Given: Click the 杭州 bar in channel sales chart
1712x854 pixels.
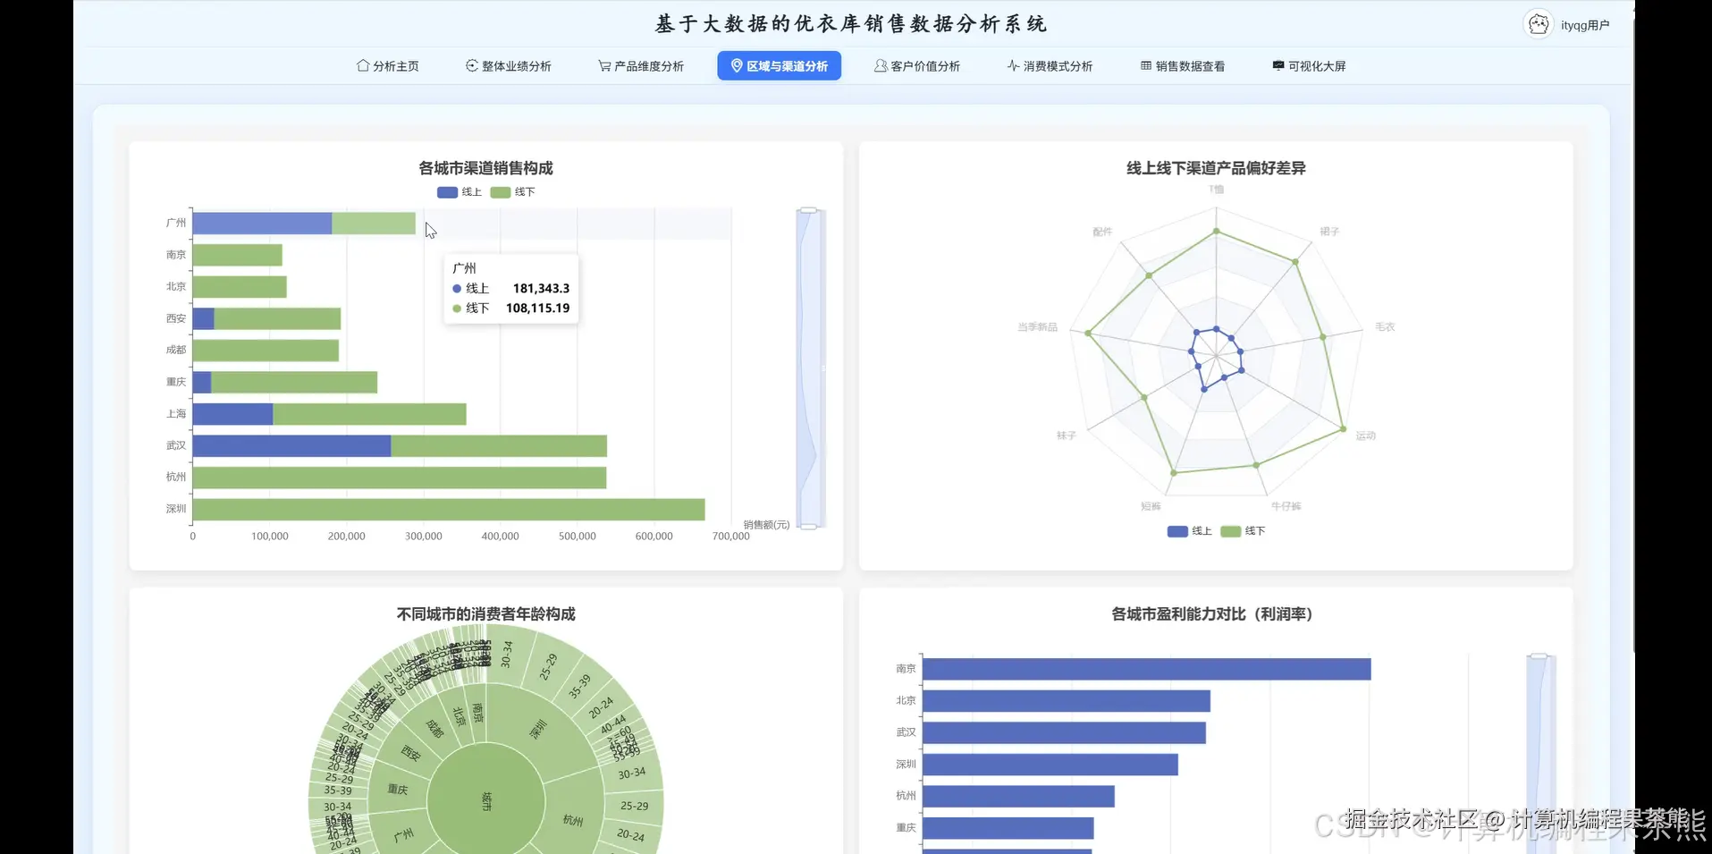Looking at the screenshot, I should point(400,478).
